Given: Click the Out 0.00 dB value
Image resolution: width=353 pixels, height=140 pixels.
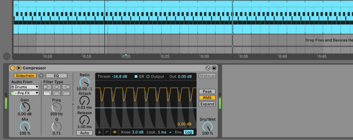Looking at the screenshot, I should [x=185, y=76].
